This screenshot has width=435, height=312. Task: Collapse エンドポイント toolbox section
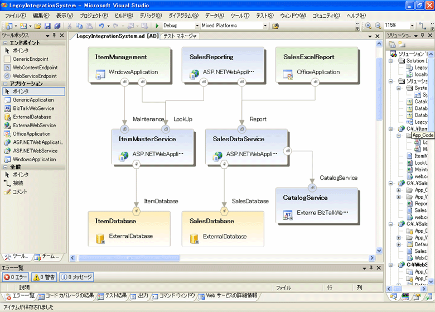click(6, 43)
